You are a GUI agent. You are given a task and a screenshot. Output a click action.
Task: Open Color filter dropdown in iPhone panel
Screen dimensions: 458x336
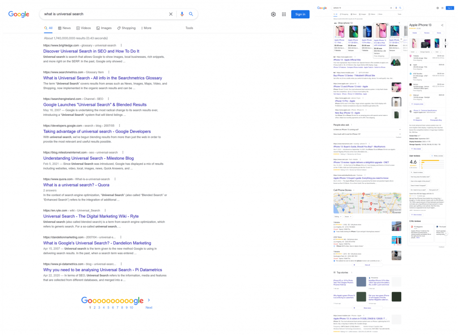tap(438, 52)
